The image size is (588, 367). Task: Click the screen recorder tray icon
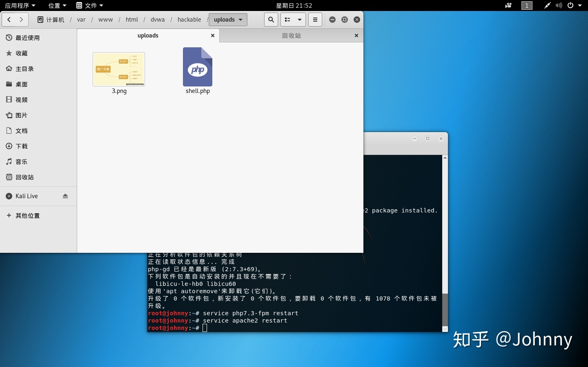click(x=508, y=5)
